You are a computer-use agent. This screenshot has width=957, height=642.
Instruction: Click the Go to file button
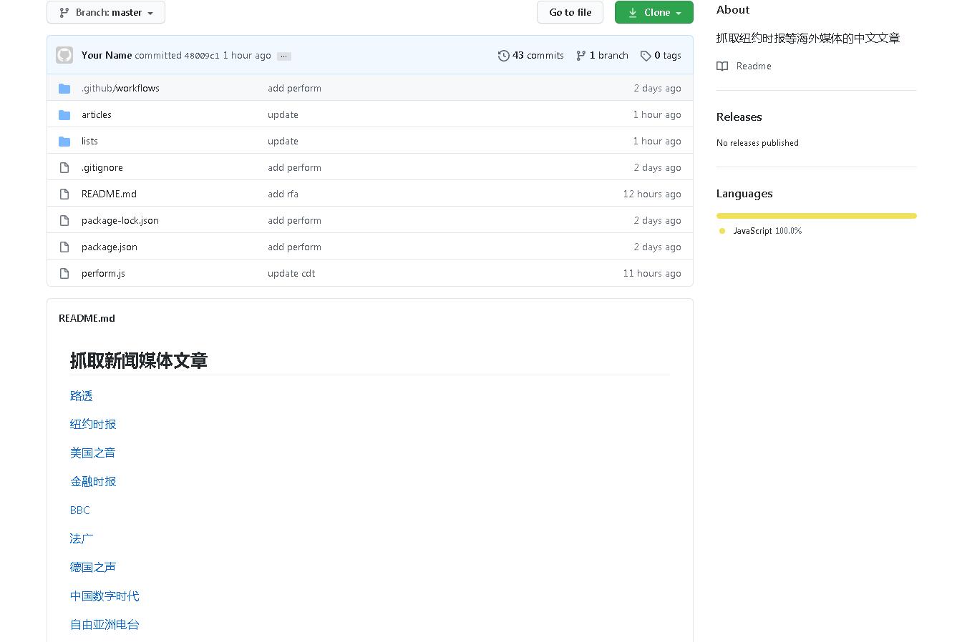[570, 12]
